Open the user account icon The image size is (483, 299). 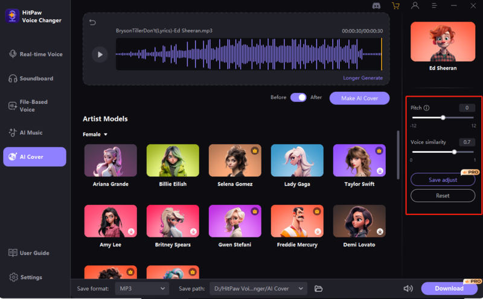point(415,5)
